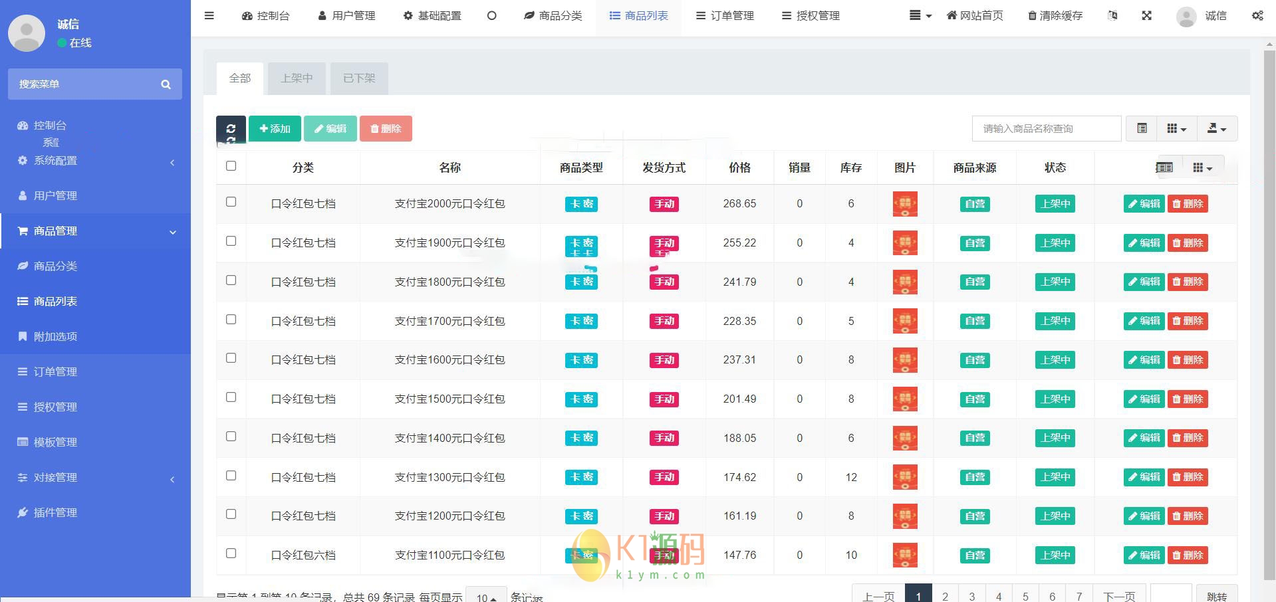
Task: Open 订单管理 in the top navigation
Action: click(x=725, y=15)
